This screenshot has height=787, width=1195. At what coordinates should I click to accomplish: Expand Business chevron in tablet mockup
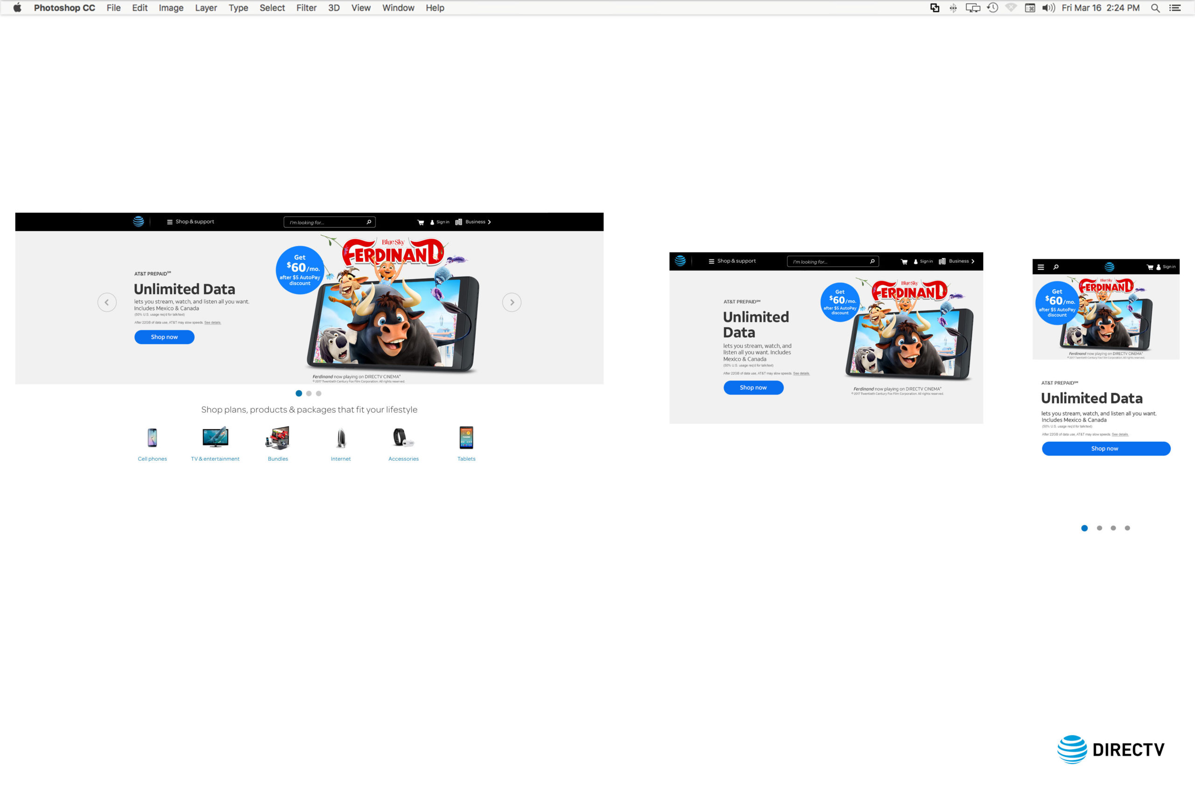pyautogui.click(x=972, y=261)
